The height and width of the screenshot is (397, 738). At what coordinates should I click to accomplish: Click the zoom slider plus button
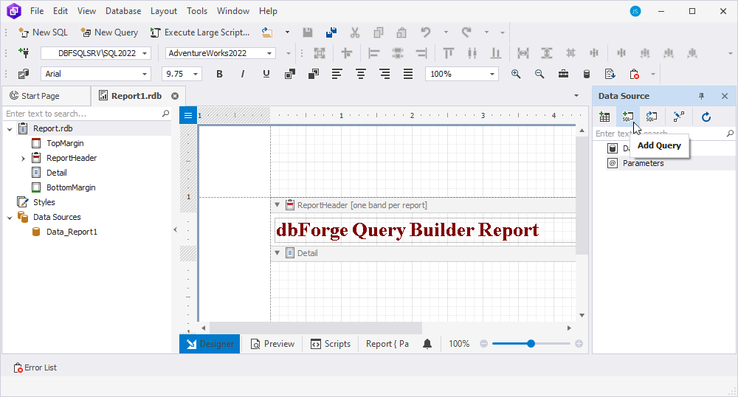(579, 344)
